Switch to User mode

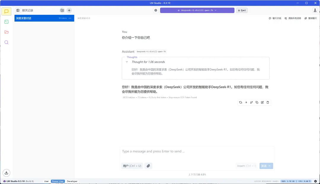[46, 181]
